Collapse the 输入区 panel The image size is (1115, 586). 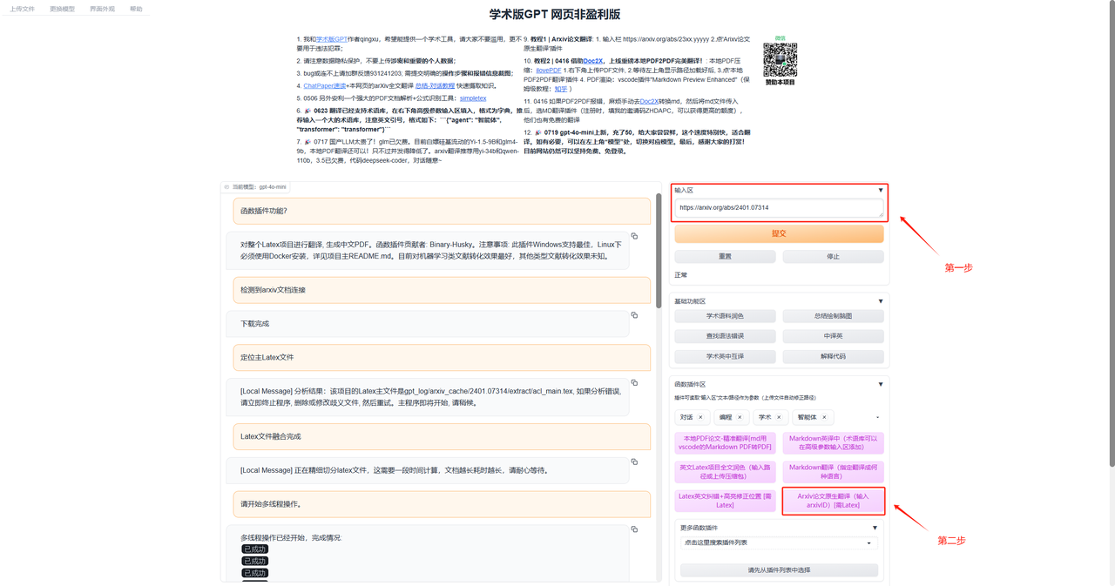pyautogui.click(x=880, y=190)
